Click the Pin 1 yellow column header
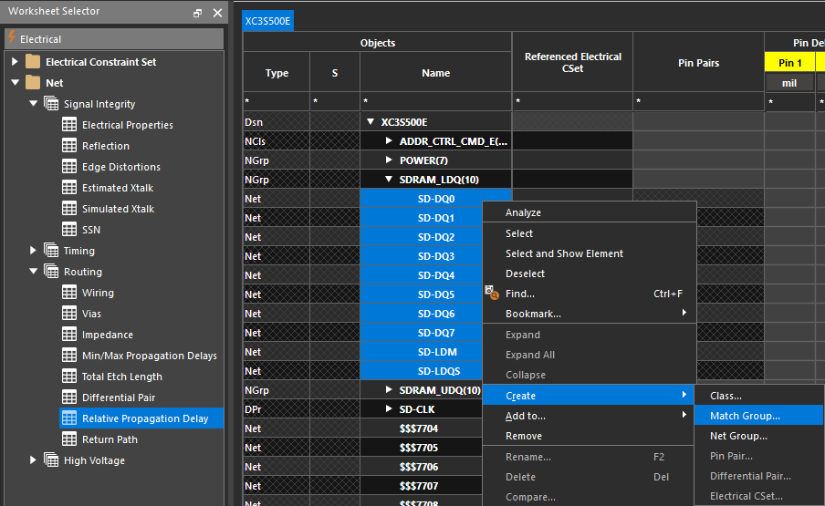 [789, 62]
